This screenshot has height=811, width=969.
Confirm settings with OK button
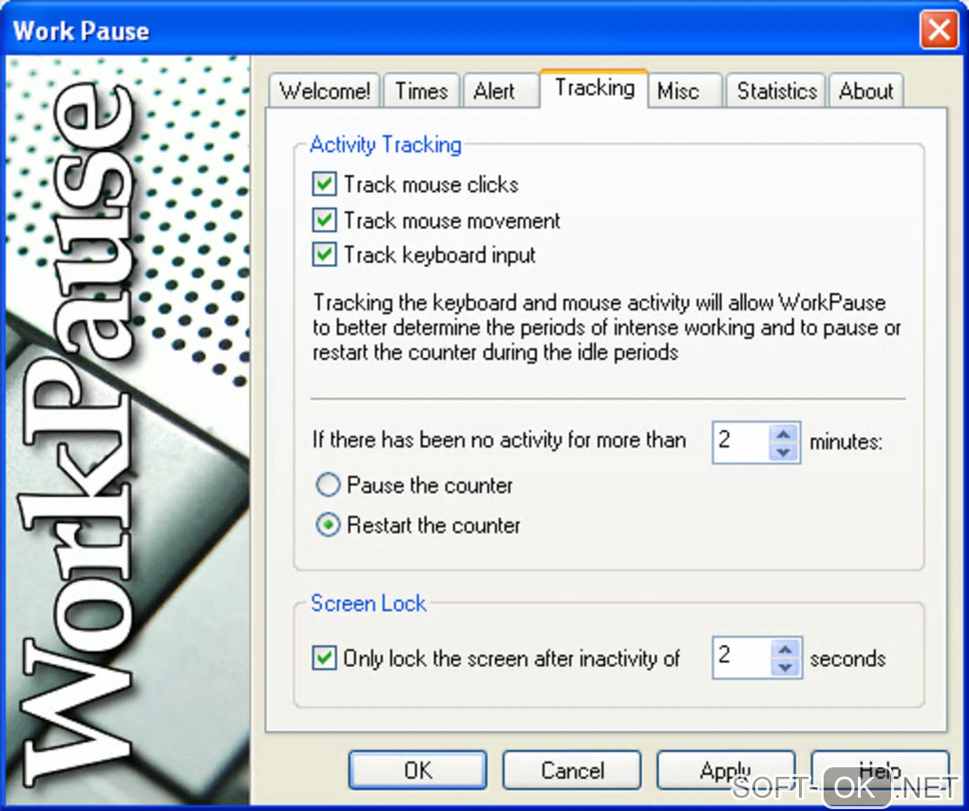pyautogui.click(x=418, y=769)
